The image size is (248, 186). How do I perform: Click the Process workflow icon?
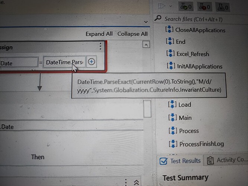173,131
